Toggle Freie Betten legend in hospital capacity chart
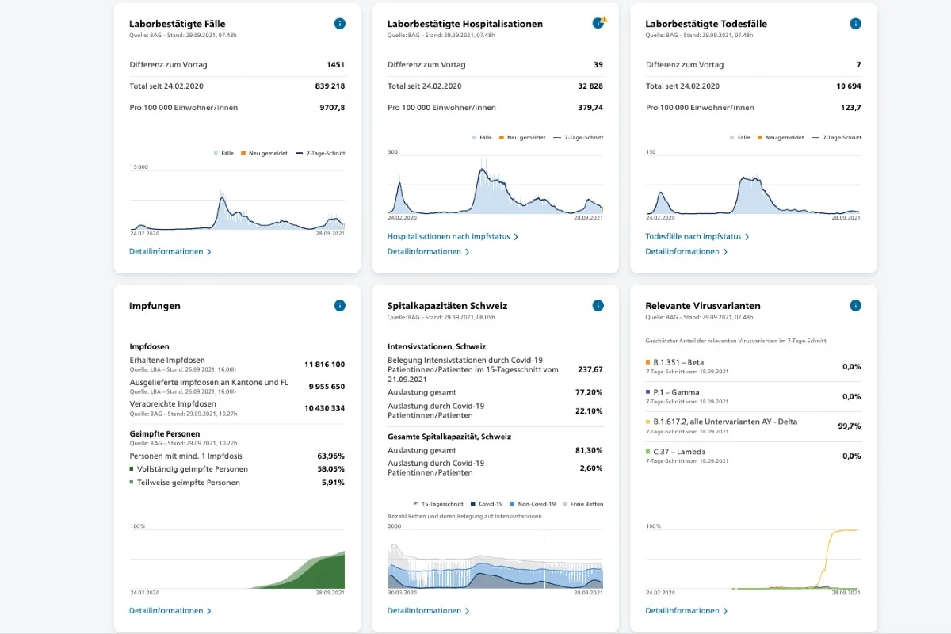Screen dimensions: 951x634 (583, 504)
